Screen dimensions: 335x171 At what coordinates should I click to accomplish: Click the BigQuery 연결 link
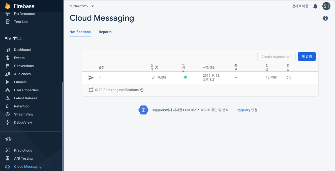pos(246,110)
